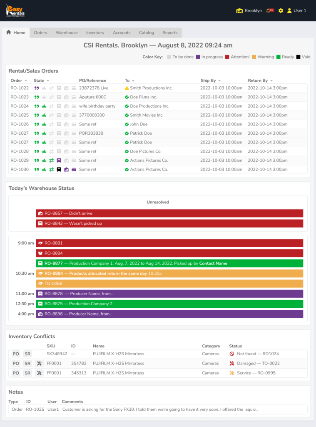316x427 pixels.
Task: Click the green transfer arrows on RO-1030
Action: click(51, 170)
